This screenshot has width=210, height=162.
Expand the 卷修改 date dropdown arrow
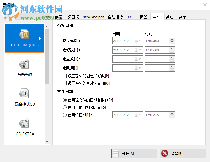(140, 50)
